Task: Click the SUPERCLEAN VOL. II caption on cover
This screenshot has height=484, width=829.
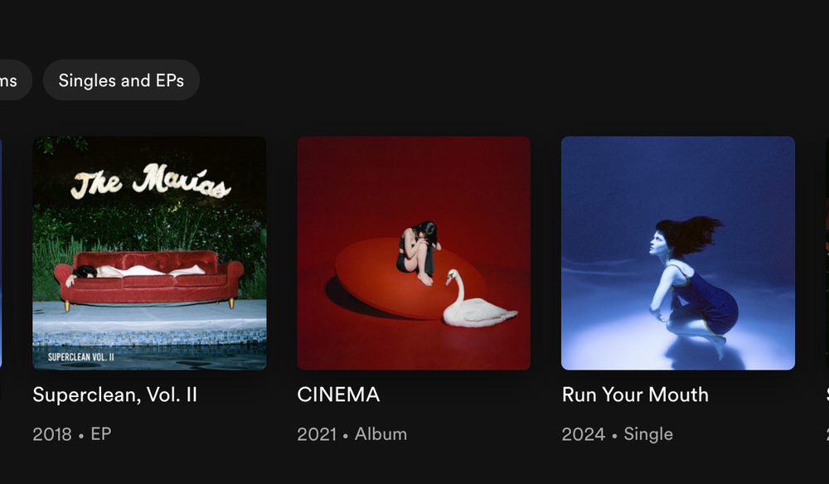Action: (81, 356)
